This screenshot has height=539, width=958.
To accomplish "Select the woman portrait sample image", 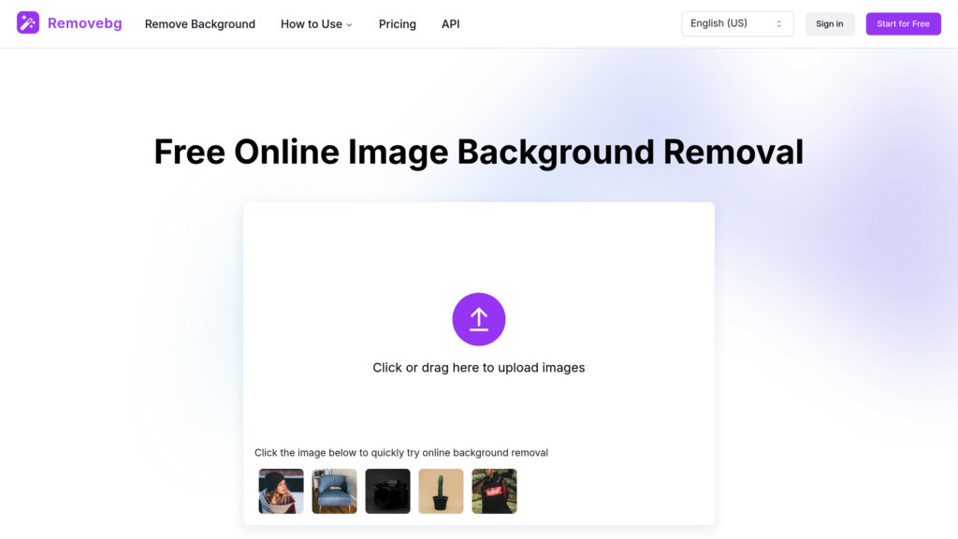I will click(281, 490).
